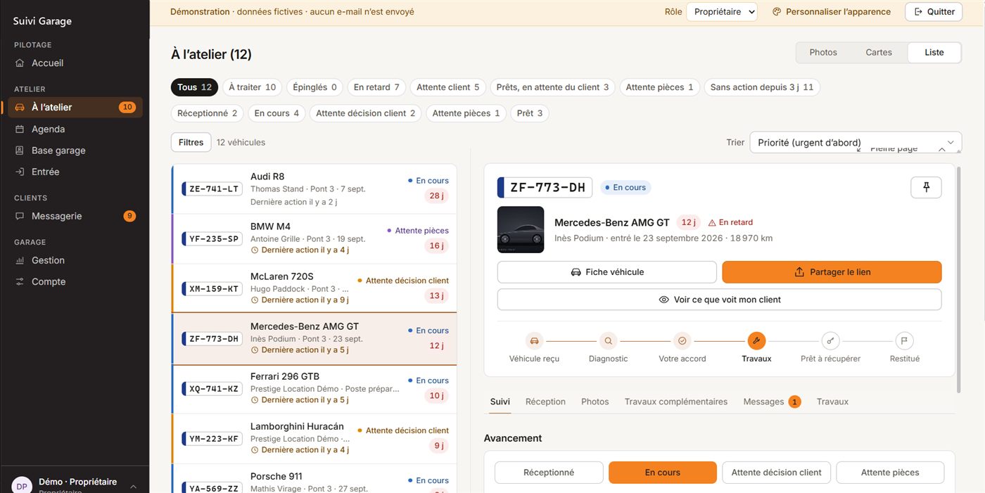Screen dimensions: 985x493
Task: Pin the vehicle with the pushpin icon
Action: (926, 187)
